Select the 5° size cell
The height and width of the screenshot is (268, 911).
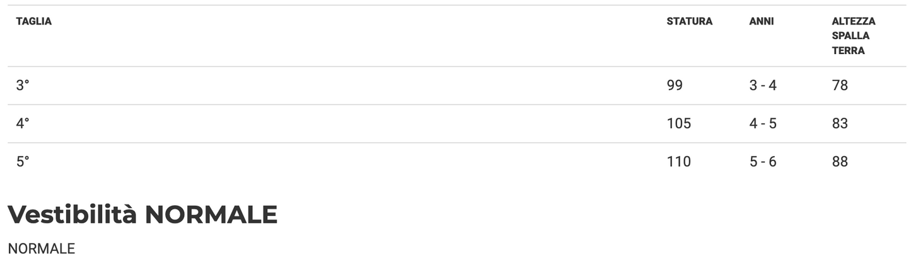point(23,162)
